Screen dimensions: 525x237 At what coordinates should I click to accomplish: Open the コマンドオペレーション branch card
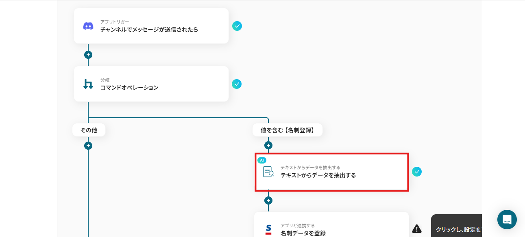pos(151,84)
